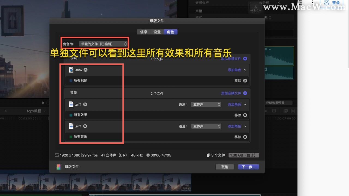
Task: Click 添加角色 for the 所有效果 file
Action: click(x=234, y=104)
